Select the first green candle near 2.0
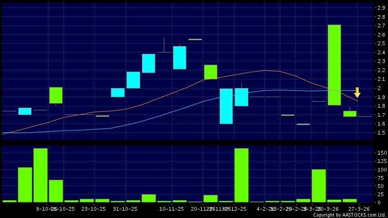 pos(56,95)
